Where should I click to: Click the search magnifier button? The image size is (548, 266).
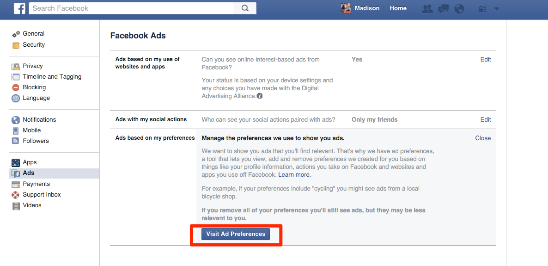(x=245, y=8)
